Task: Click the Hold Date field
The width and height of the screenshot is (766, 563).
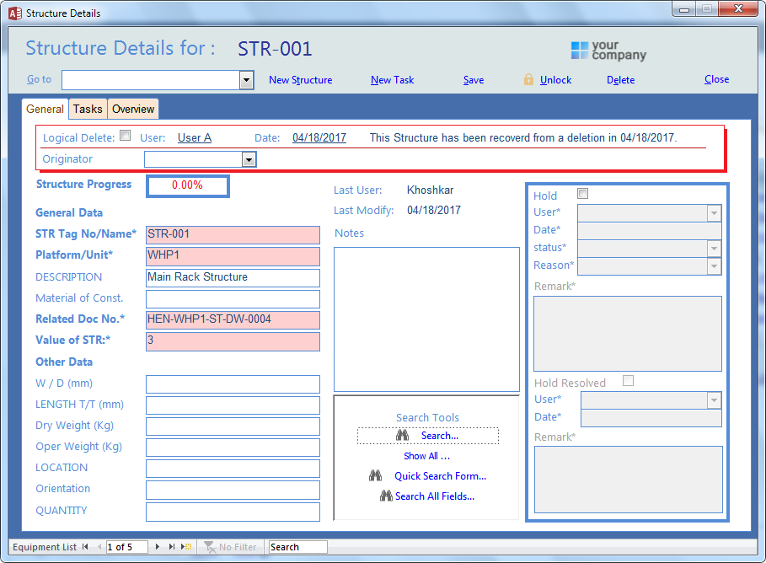Action: pyautogui.click(x=649, y=231)
